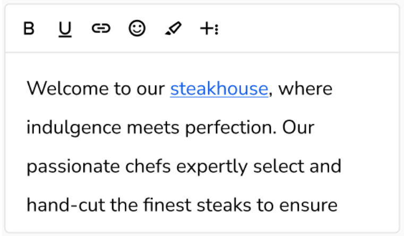This screenshot has height=236, width=404.
Task: Click on the word finest
Action: click(170, 205)
